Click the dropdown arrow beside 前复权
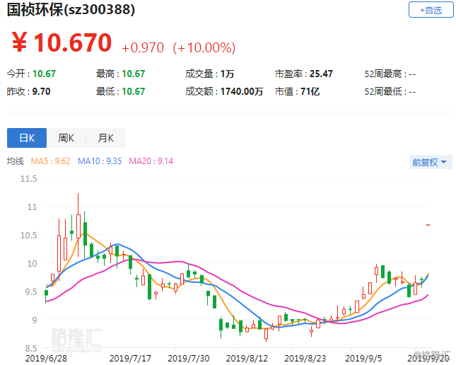The image size is (456, 365). tap(443, 162)
